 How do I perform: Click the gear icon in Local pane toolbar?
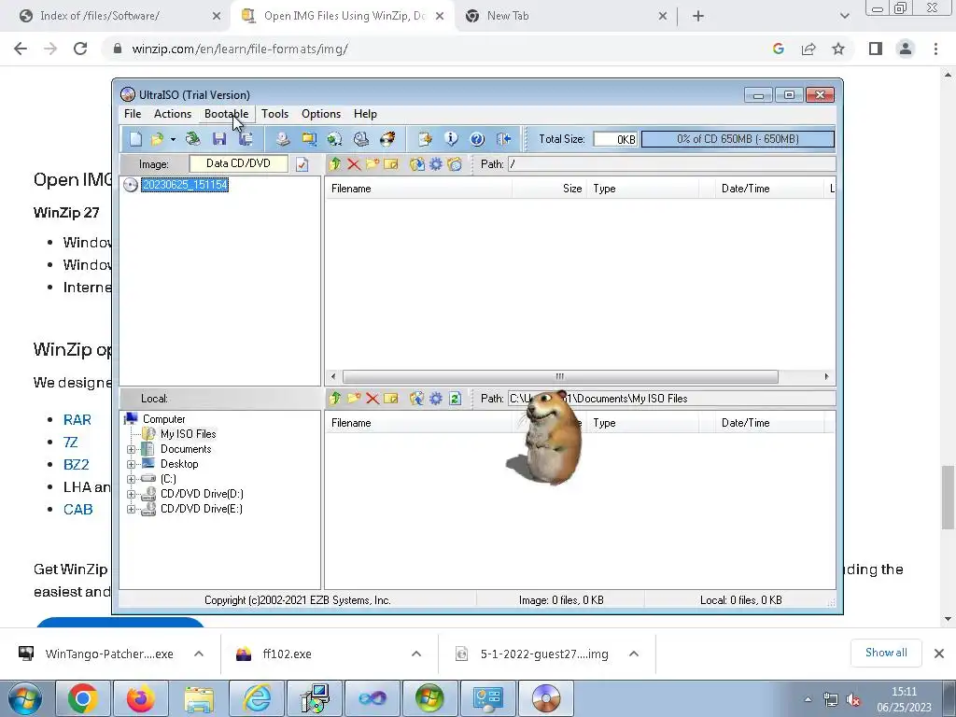click(436, 398)
